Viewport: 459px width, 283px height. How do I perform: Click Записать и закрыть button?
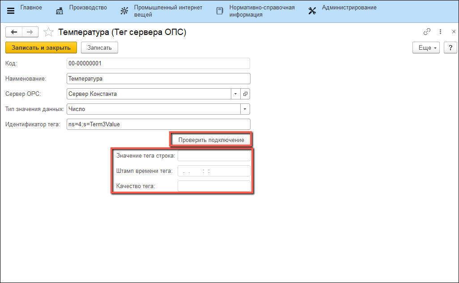pos(41,48)
